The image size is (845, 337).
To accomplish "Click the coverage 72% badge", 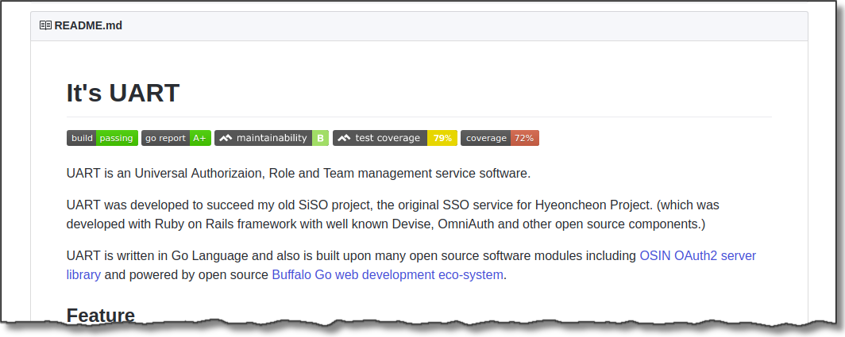I will coord(500,138).
